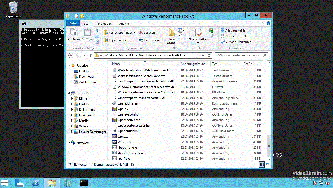333x188 pixels.
Task: Open the easy access dropdown in Neu group
Action: (x=181, y=36)
